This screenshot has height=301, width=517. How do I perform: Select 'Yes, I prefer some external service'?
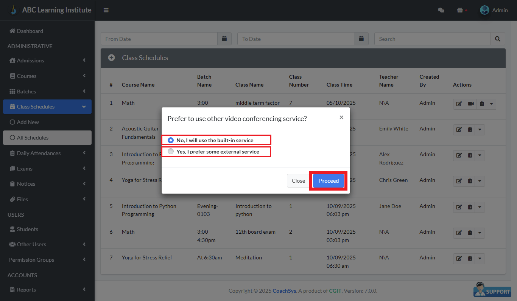pos(171,152)
